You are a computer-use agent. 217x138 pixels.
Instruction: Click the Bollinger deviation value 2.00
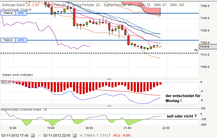click(36, 5)
